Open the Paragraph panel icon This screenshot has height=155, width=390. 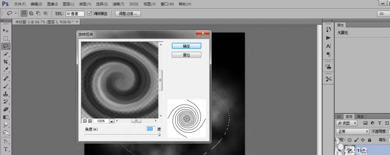(328, 54)
